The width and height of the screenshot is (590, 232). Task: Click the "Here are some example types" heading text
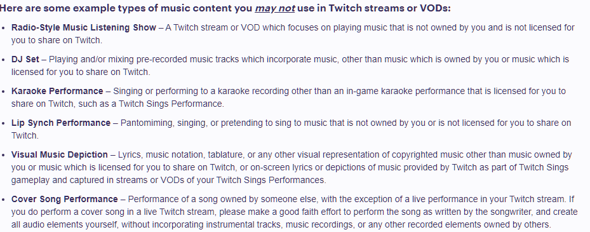point(63,8)
